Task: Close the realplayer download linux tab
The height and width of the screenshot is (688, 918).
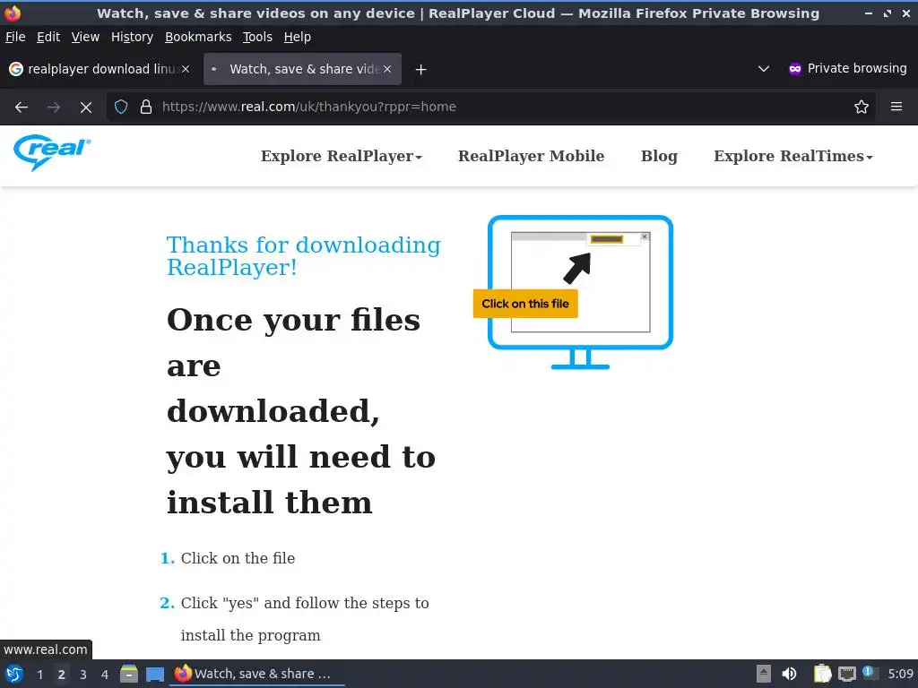Action: pyautogui.click(x=185, y=69)
